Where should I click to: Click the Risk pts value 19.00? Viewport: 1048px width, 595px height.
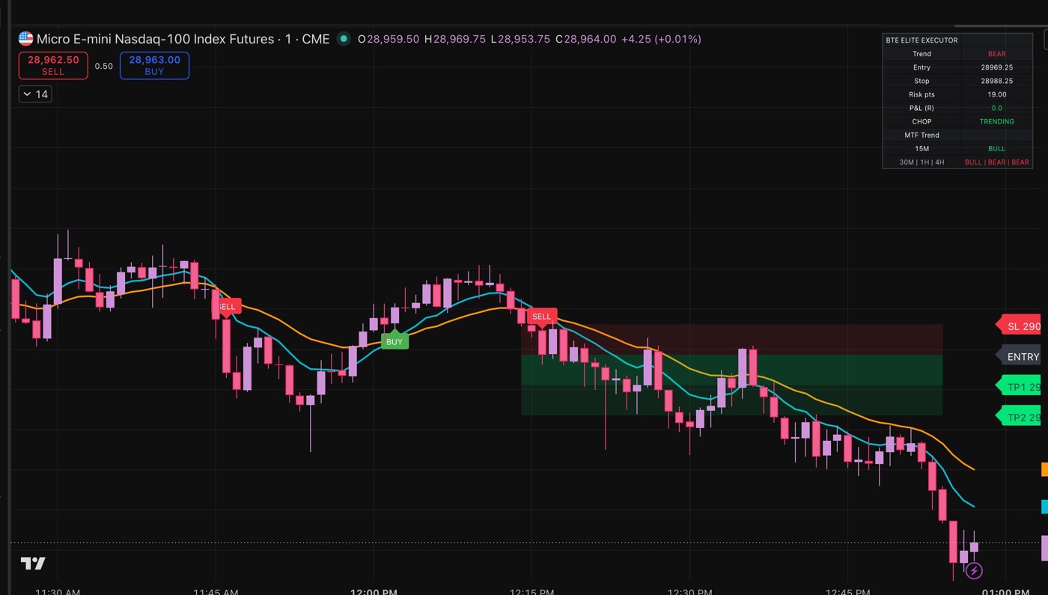[x=996, y=94]
